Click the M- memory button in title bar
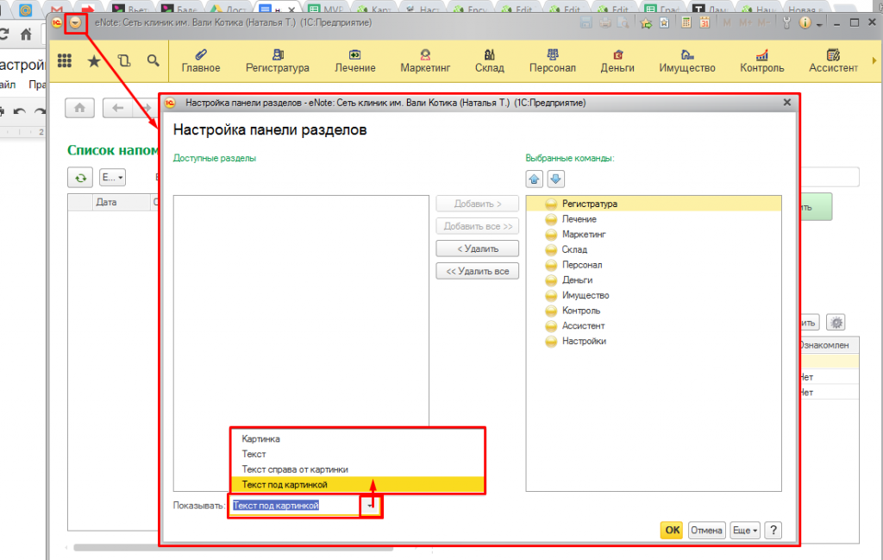 pyautogui.click(x=764, y=23)
